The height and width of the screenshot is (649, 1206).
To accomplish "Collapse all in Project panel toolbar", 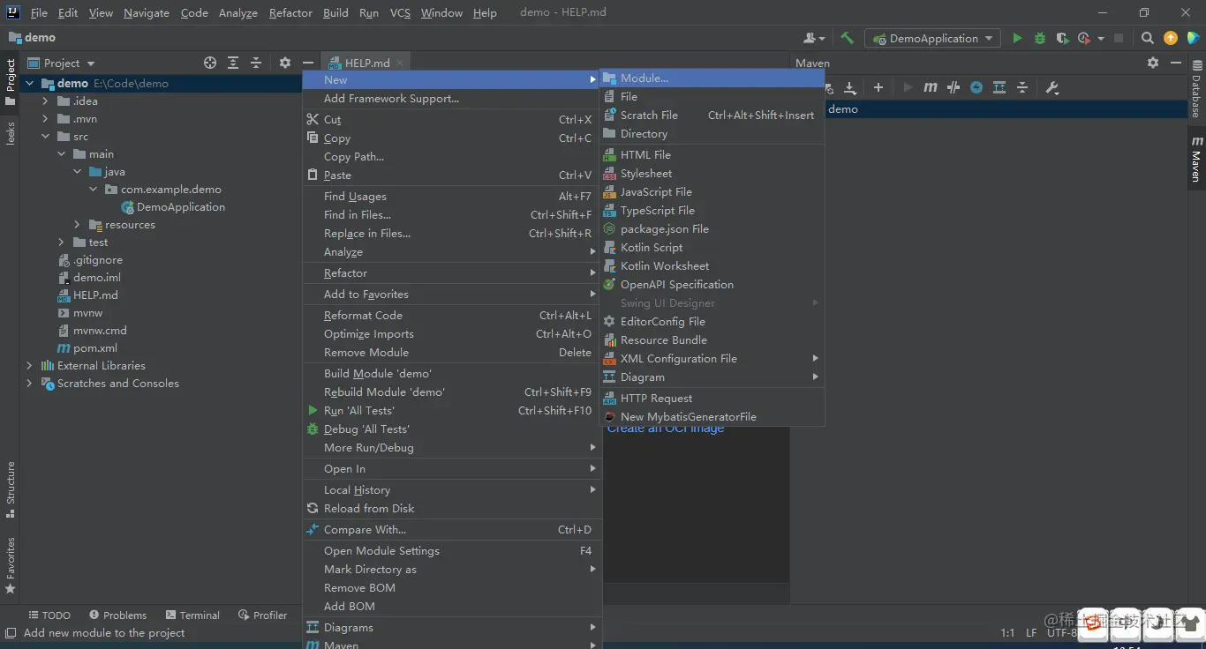I will pos(256,63).
